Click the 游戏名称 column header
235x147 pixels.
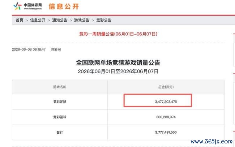60,87
